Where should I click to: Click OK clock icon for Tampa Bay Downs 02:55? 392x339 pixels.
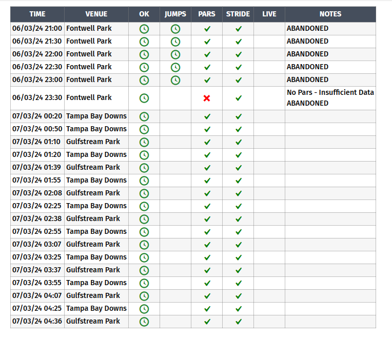144,232
